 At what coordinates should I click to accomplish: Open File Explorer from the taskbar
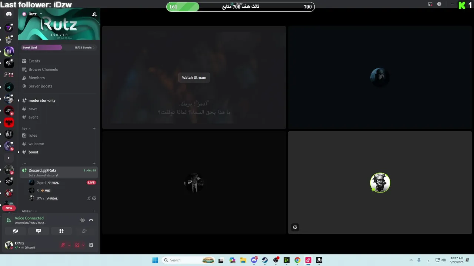(243, 260)
